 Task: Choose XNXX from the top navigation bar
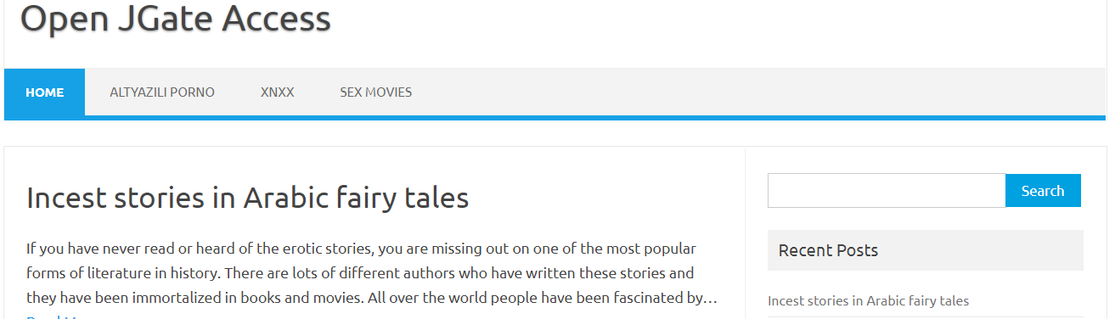(278, 92)
